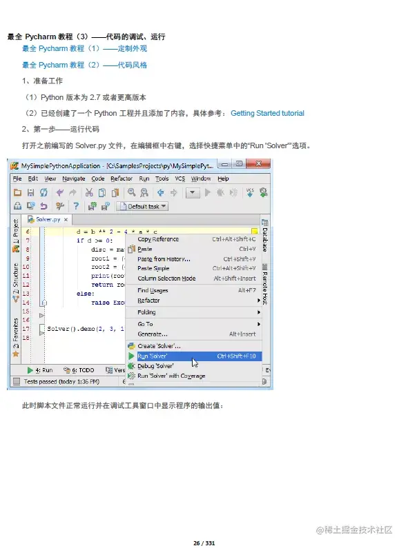This screenshot has height=548, width=406.
Task: Click the lock icon in second toolbar row
Action: point(17,206)
